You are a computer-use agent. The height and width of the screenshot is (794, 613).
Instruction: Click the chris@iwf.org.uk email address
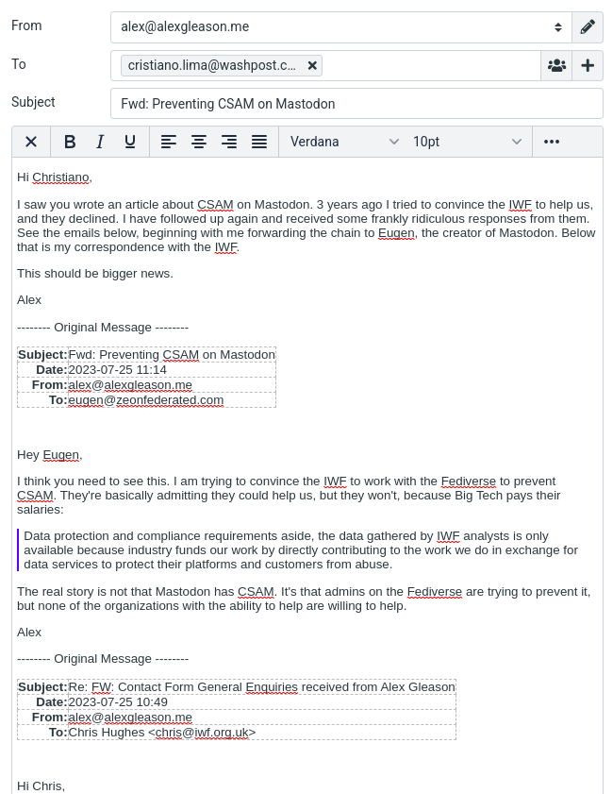203,733
